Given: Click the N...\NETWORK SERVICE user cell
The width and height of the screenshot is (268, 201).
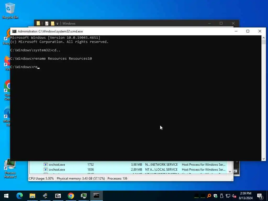Looking at the screenshot, I should point(161,165).
